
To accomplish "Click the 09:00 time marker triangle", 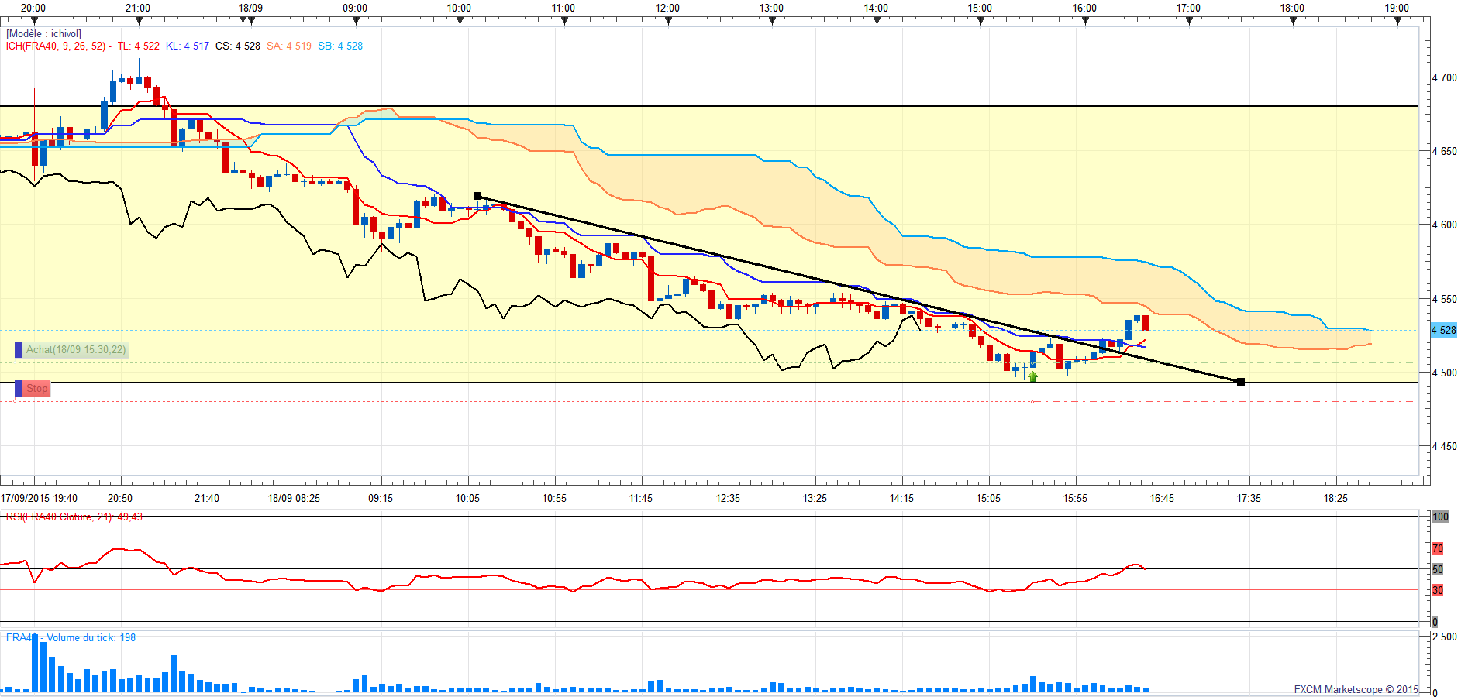I will point(356,21).
